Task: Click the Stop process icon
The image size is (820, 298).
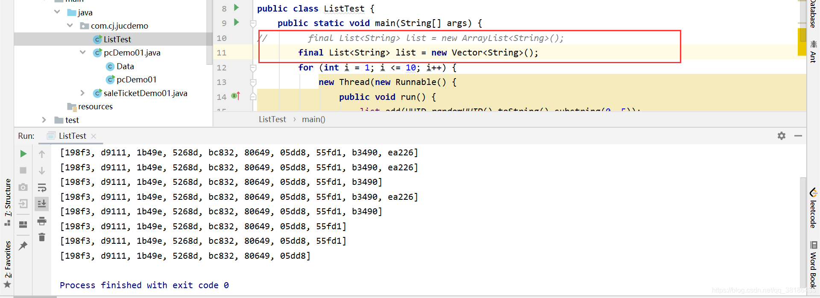Action: (x=23, y=170)
